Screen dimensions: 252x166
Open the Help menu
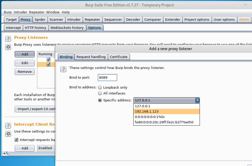point(66,12)
